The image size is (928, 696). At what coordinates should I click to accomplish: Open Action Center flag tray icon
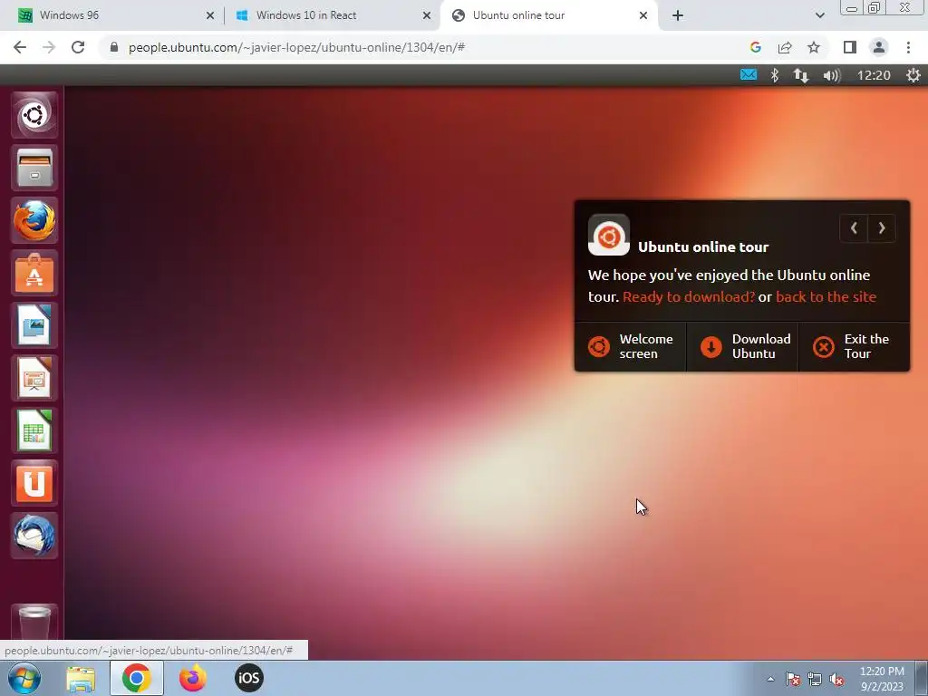[x=793, y=679]
